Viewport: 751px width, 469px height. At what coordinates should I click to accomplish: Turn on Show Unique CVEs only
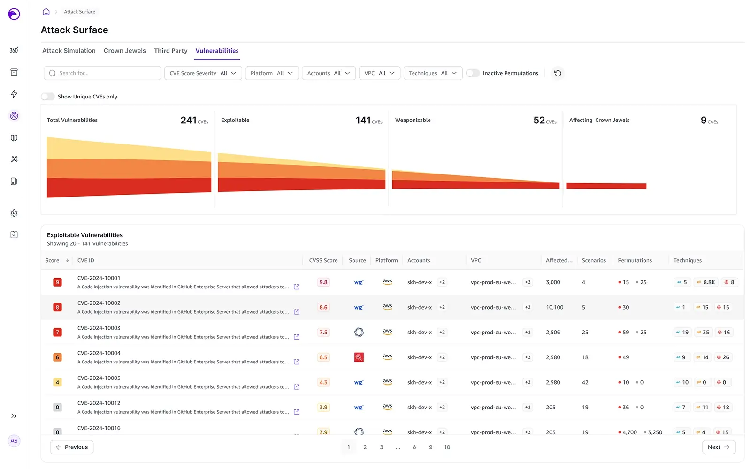click(48, 97)
